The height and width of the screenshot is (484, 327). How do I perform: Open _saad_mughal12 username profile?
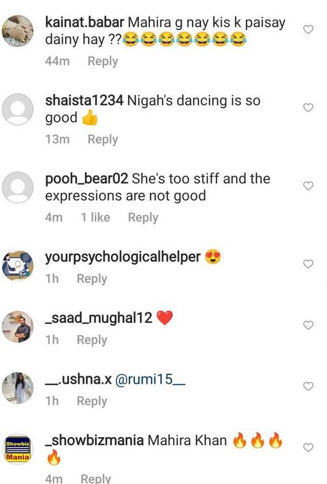[x=99, y=318]
